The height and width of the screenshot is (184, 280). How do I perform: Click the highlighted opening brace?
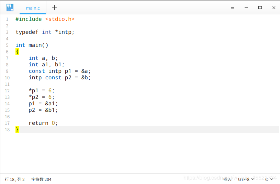click(x=17, y=52)
